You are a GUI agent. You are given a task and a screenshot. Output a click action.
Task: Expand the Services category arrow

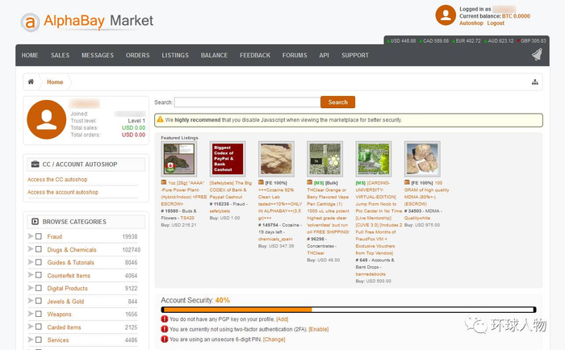(x=31, y=340)
